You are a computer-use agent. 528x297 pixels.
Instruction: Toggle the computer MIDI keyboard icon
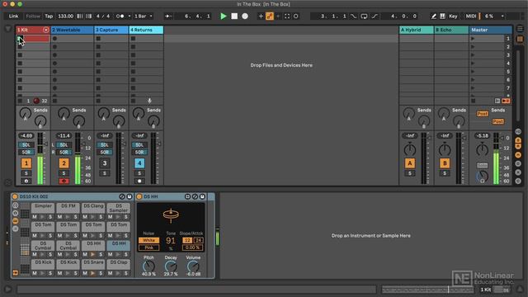[x=442, y=16]
